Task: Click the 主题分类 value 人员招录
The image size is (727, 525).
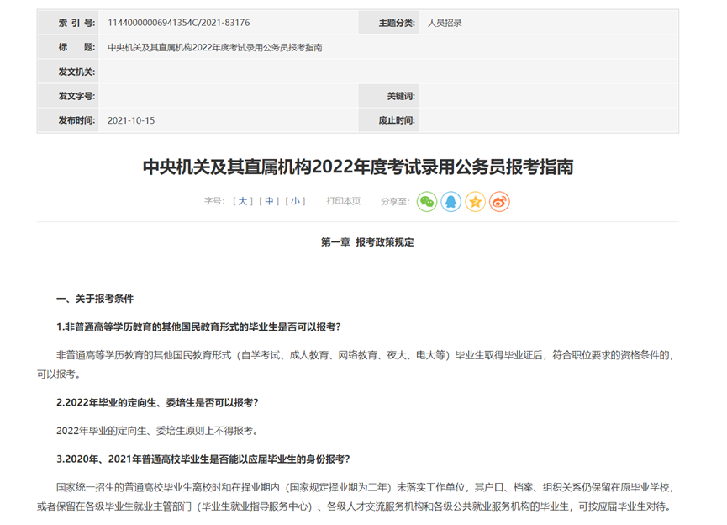Action: click(x=447, y=22)
